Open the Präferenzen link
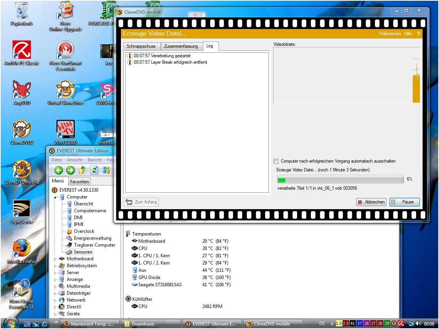Screen dimensions: 439x329 pyautogui.click(x=390, y=34)
